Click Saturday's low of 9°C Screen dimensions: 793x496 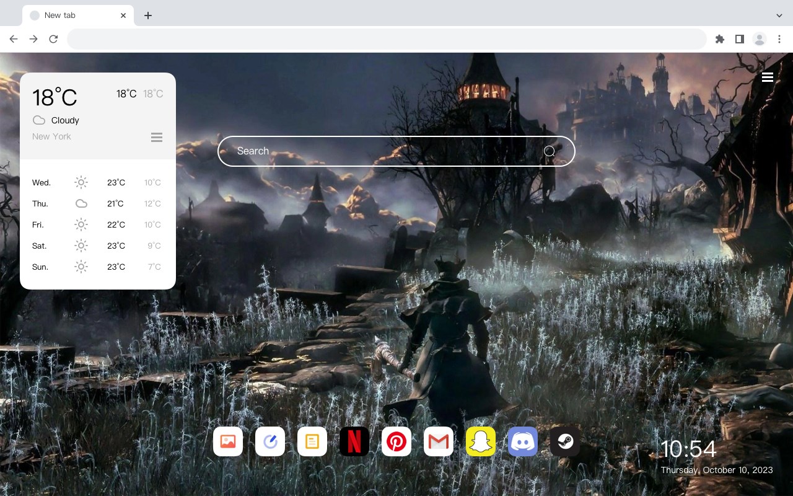(154, 246)
